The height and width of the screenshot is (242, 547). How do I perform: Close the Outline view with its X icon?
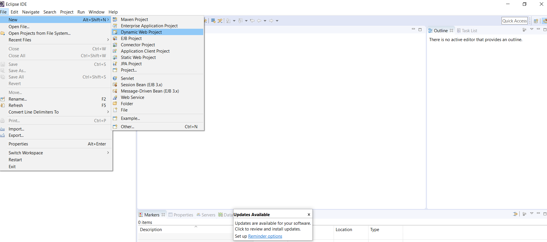pyautogui.click(x=451, y=30)
